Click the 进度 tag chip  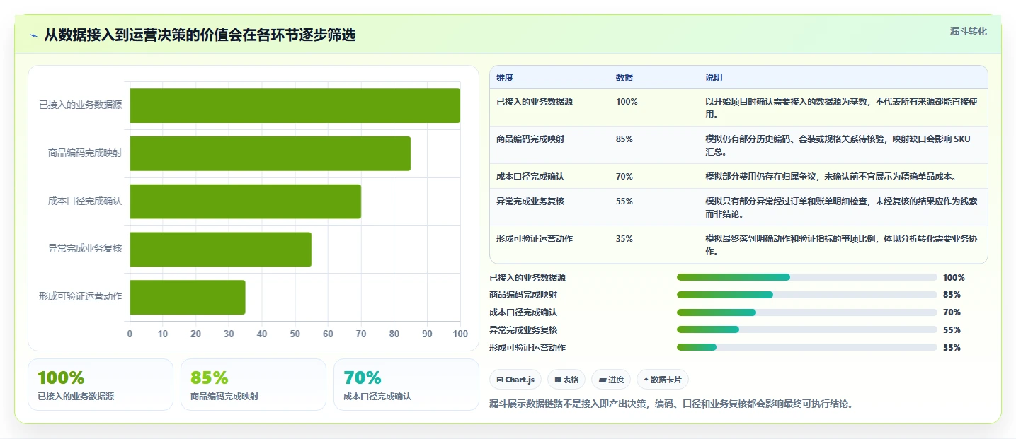(611, 380)
